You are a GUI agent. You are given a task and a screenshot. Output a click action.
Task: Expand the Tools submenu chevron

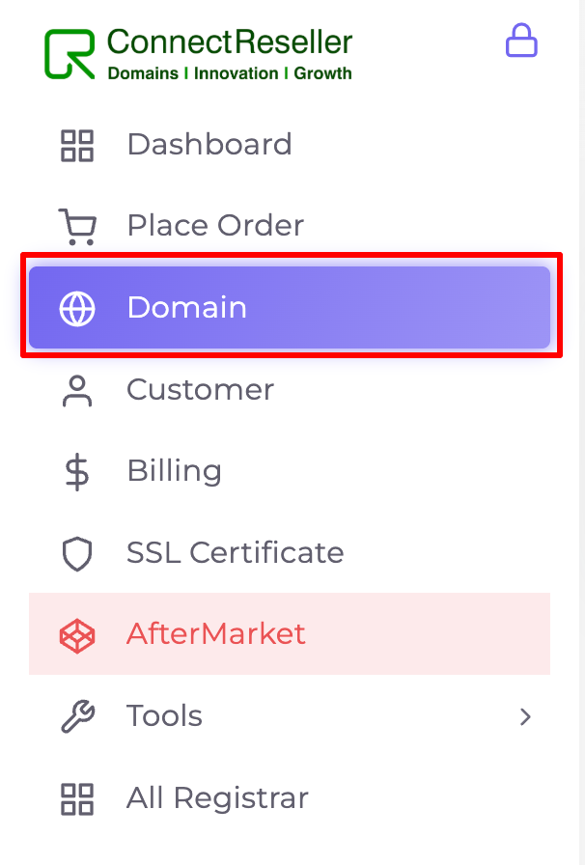point(525,716)
